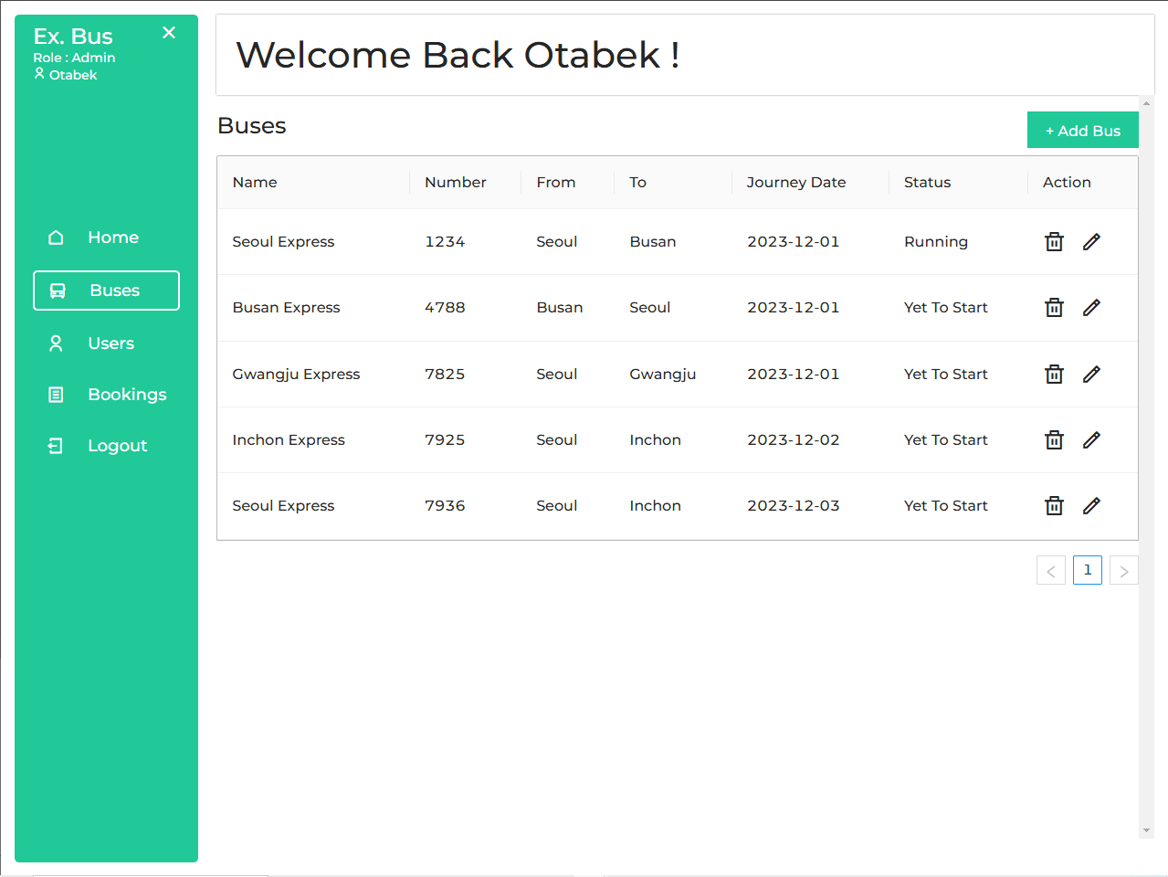The height and width of the screenshot is (877, 1168).
Task: Click the scrollbar down arrow
Action: coord(1146,831)
